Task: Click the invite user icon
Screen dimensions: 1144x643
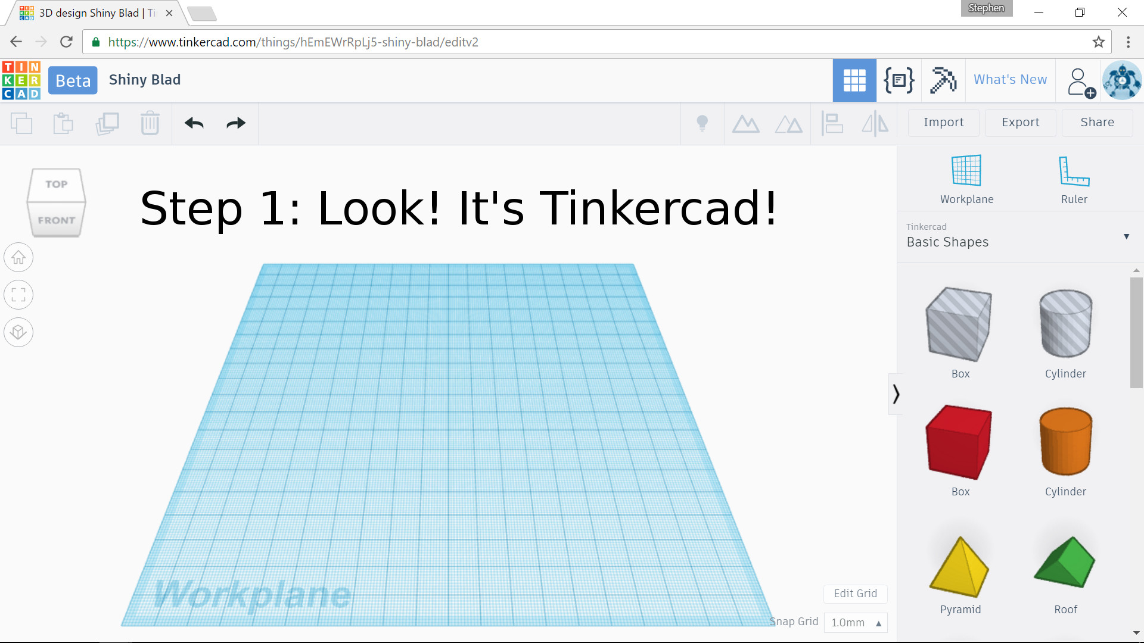Action: tap(1081, 82)
